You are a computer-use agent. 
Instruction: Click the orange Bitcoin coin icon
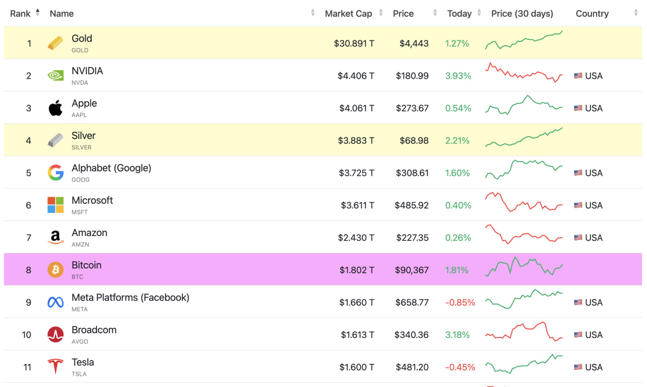[55, 269]
